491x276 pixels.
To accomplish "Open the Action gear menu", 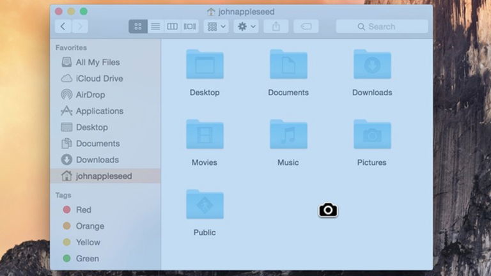I will [246, 27].
